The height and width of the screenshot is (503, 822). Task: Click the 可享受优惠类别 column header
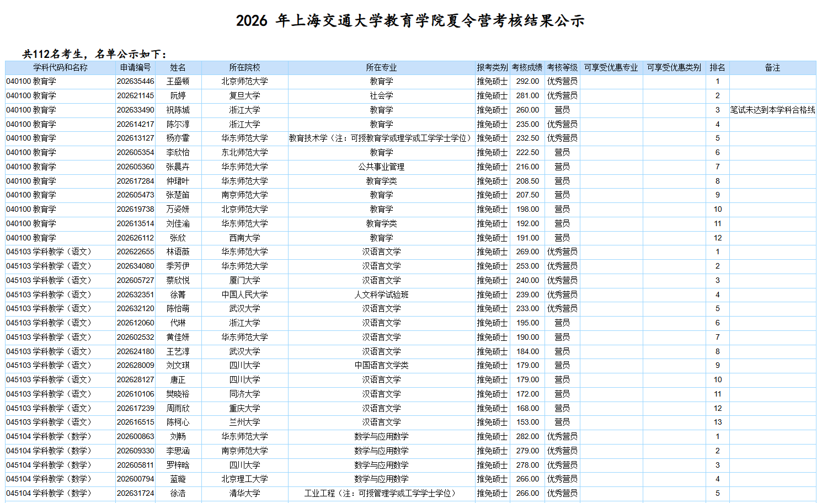click(x=674, y=67)
